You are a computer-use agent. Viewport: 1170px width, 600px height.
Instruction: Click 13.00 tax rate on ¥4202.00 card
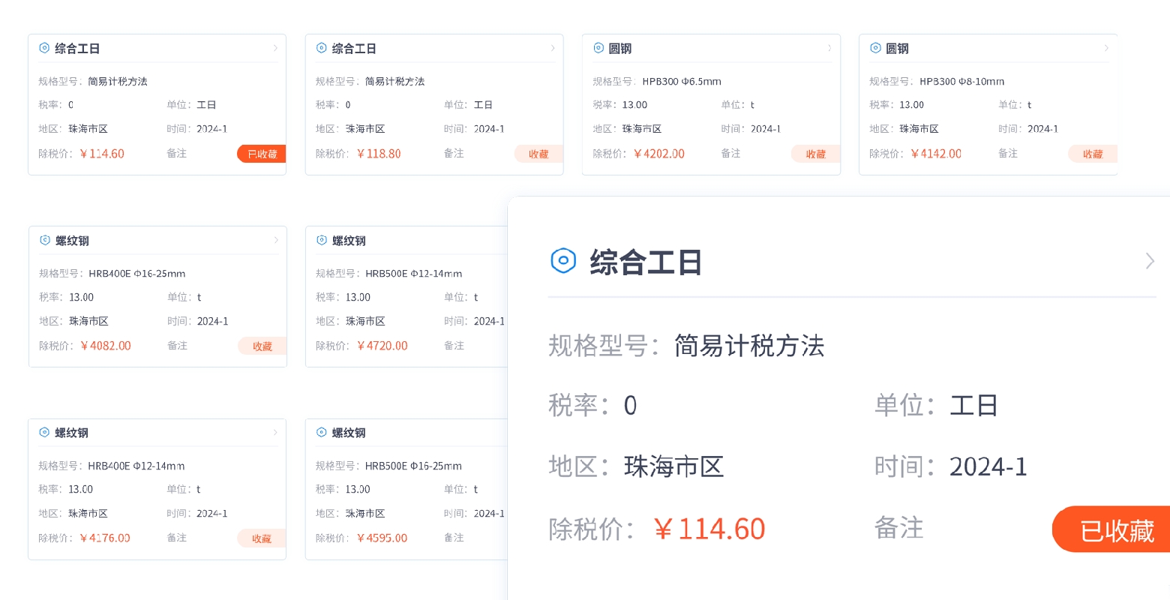tap(635, 105)
